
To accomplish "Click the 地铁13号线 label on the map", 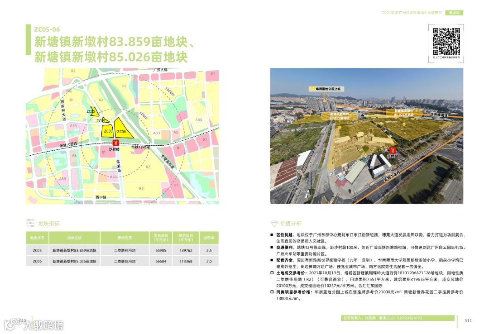I will (x=140, y=147).
